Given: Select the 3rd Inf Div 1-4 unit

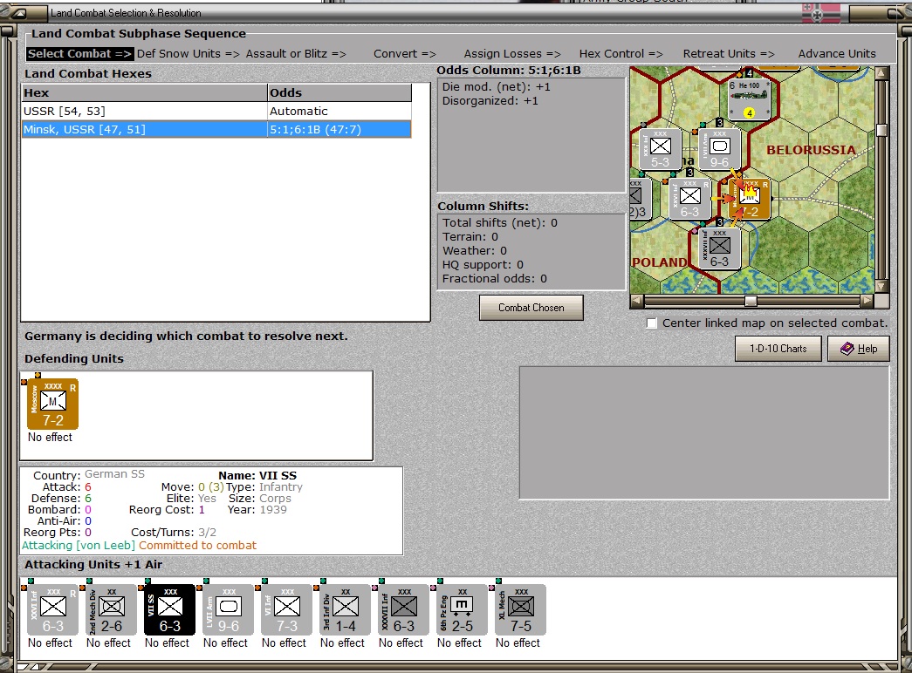Looking at the screenshot, I should (345, 610).
